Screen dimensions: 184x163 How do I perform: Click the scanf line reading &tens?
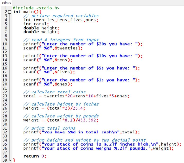[x=48, y=60]
